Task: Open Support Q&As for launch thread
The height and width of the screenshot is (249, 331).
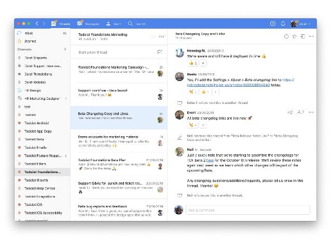Action: 119,188
